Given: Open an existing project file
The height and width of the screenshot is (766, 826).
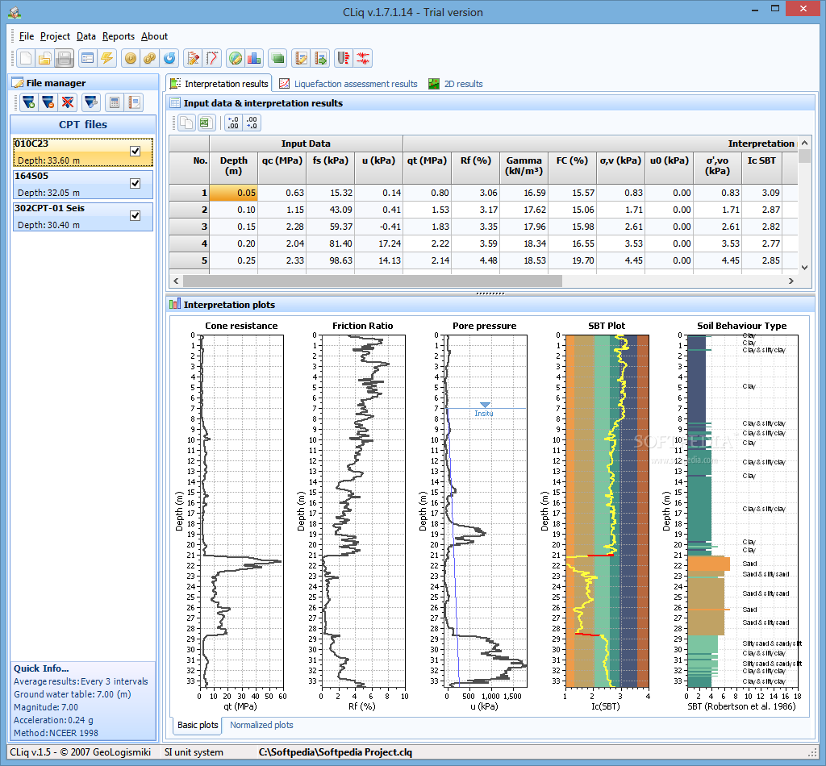Looking at the screenshot, I should 45,58.
